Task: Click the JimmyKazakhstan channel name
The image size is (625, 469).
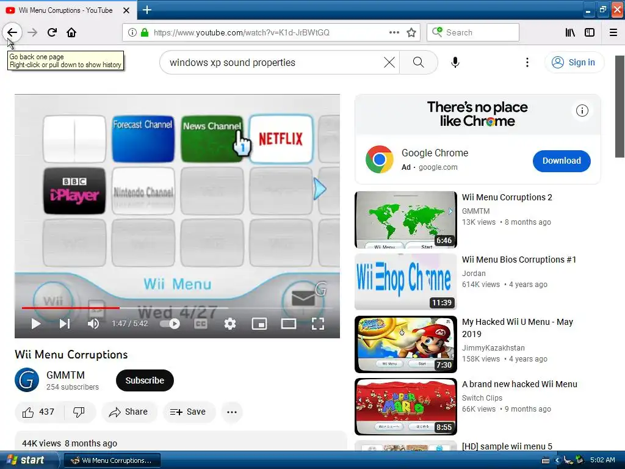Action: 493,347
